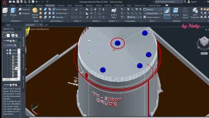The image size is (209, 118).
Task: Open the Express Tools ribbon tab
Action: pyautogui.click(x=140, y=6)
